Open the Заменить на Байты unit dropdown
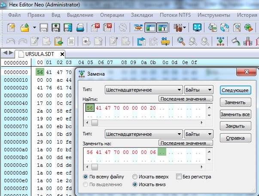 (199, 134)
